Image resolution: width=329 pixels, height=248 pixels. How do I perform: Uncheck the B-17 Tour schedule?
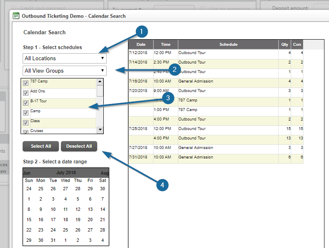pos(26,103)
